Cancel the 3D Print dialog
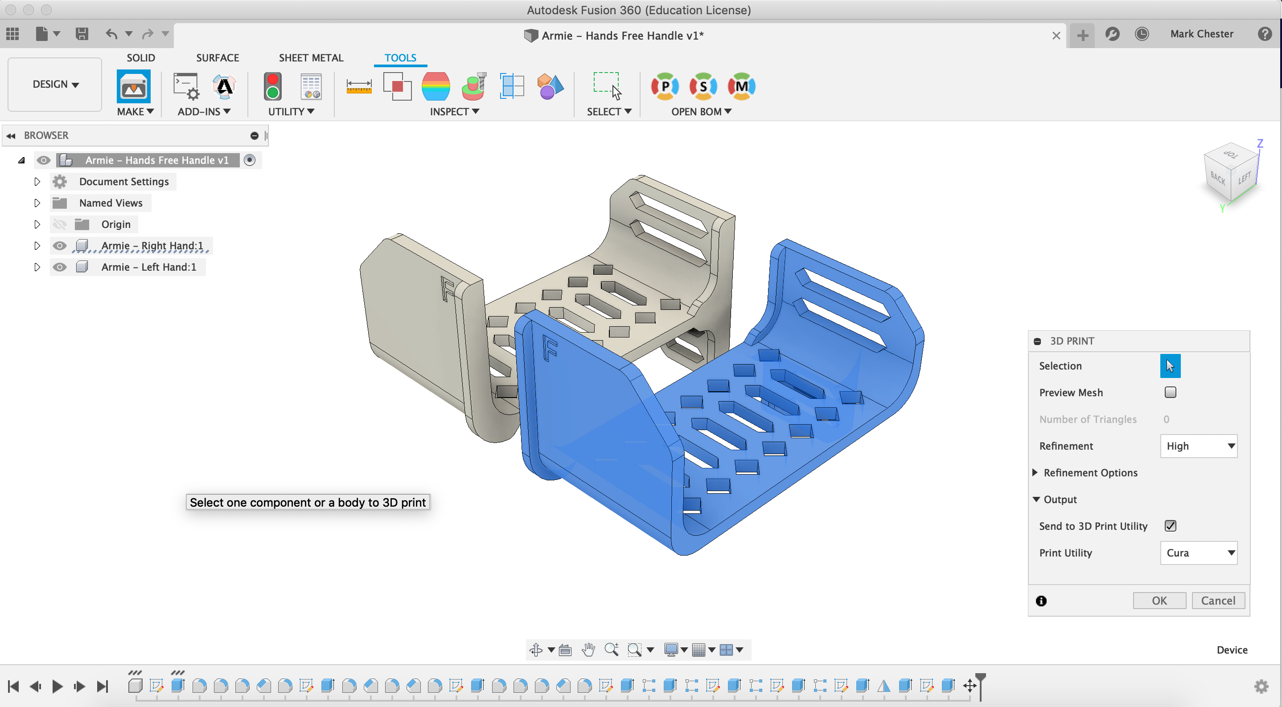1282x707 pixels. 1218,601
